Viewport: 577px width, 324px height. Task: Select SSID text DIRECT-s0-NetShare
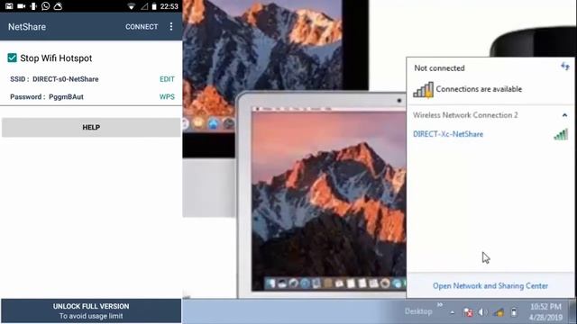tap(66, 79)
